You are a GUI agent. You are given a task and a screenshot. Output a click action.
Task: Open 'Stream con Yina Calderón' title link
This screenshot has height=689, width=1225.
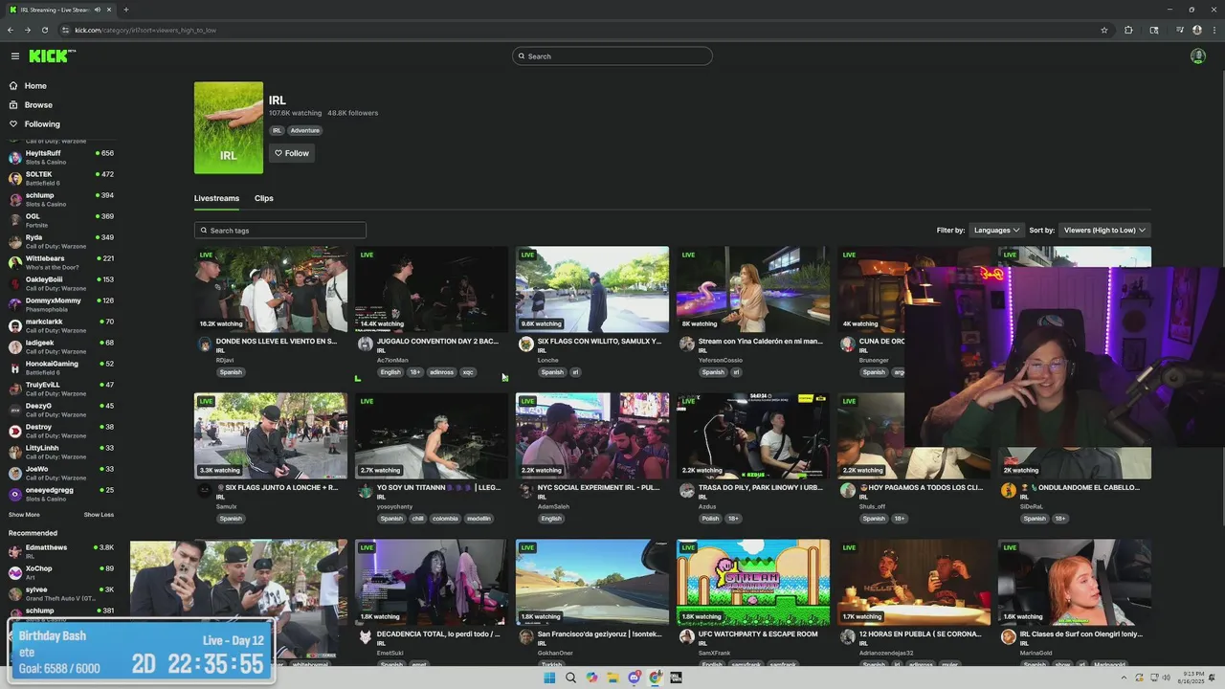(761, 341)
